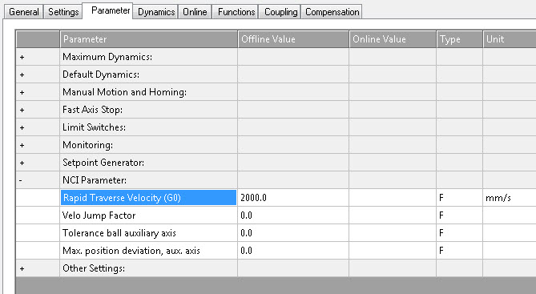Click Setpoint Generator label

(103, 163)
